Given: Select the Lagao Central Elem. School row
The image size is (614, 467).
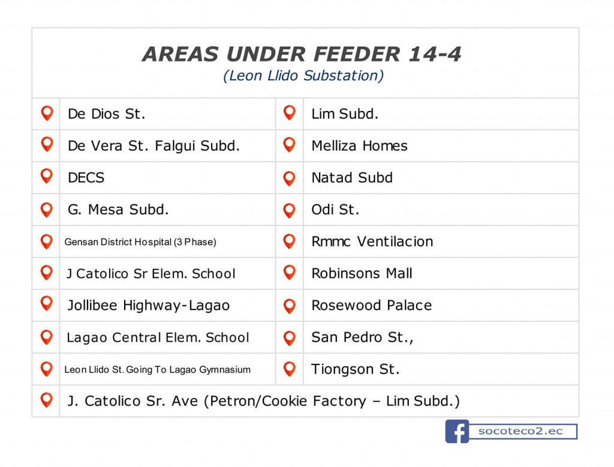Looking at the screenshot, I should pos(154,338).
